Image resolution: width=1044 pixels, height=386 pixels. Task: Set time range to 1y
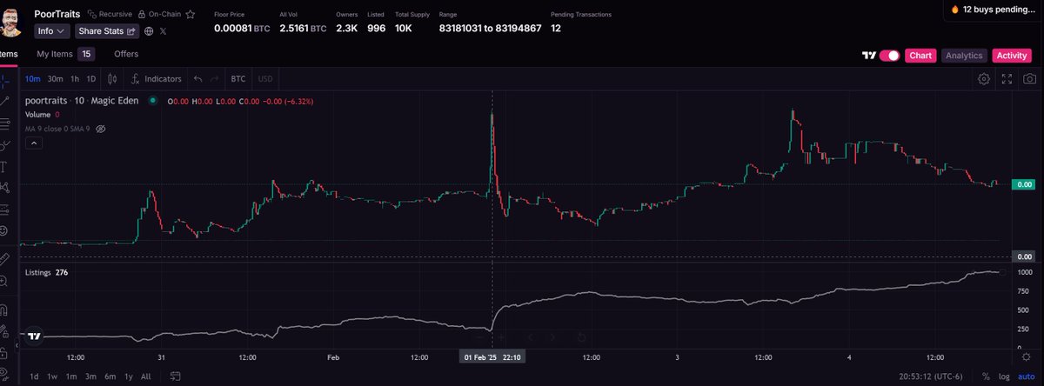(129, 376)
